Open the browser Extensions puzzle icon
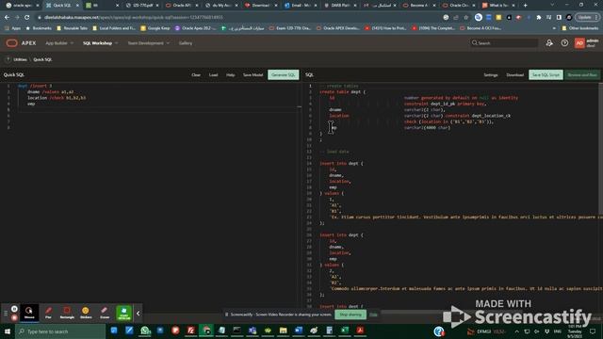 click(539, 17)
